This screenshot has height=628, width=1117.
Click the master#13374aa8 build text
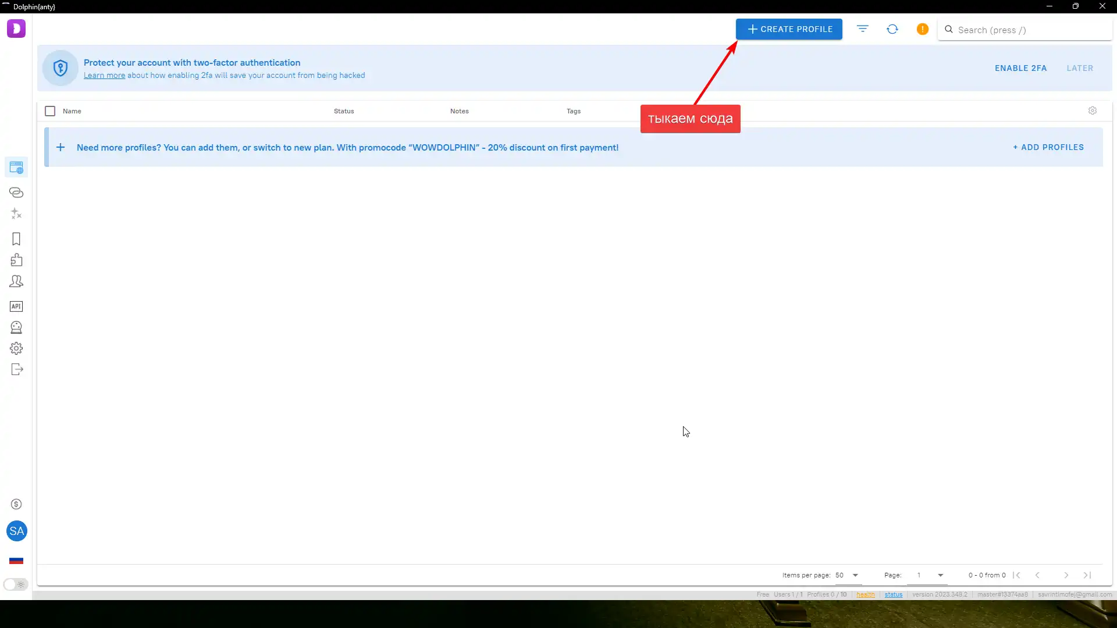tap(1002, 594)
